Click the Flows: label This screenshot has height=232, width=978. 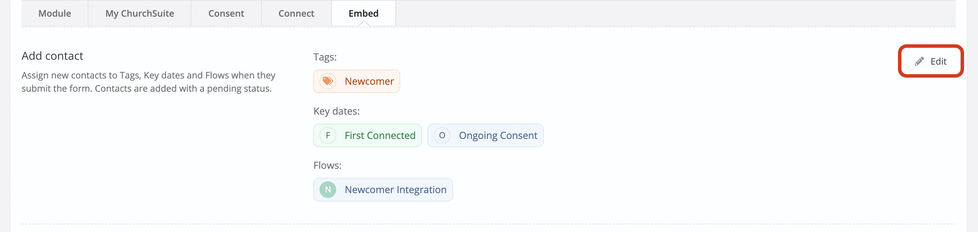point(327,165)
